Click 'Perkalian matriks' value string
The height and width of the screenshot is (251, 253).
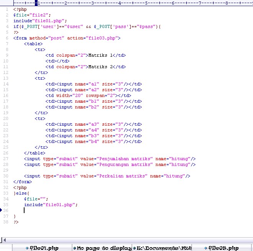point(122,176)
